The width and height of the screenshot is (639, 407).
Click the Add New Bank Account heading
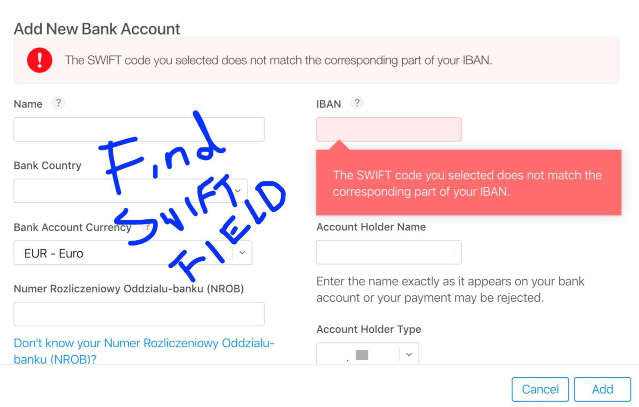click(97, 29)
